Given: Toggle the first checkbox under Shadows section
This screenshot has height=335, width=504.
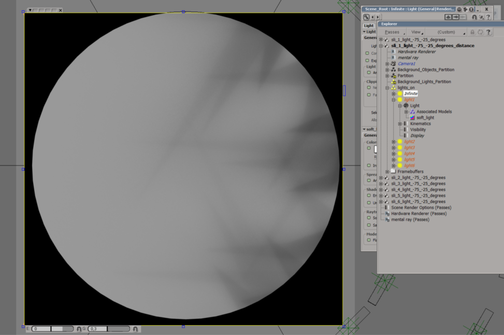Looking at the screenshot, I should click(x=367, y=196).
